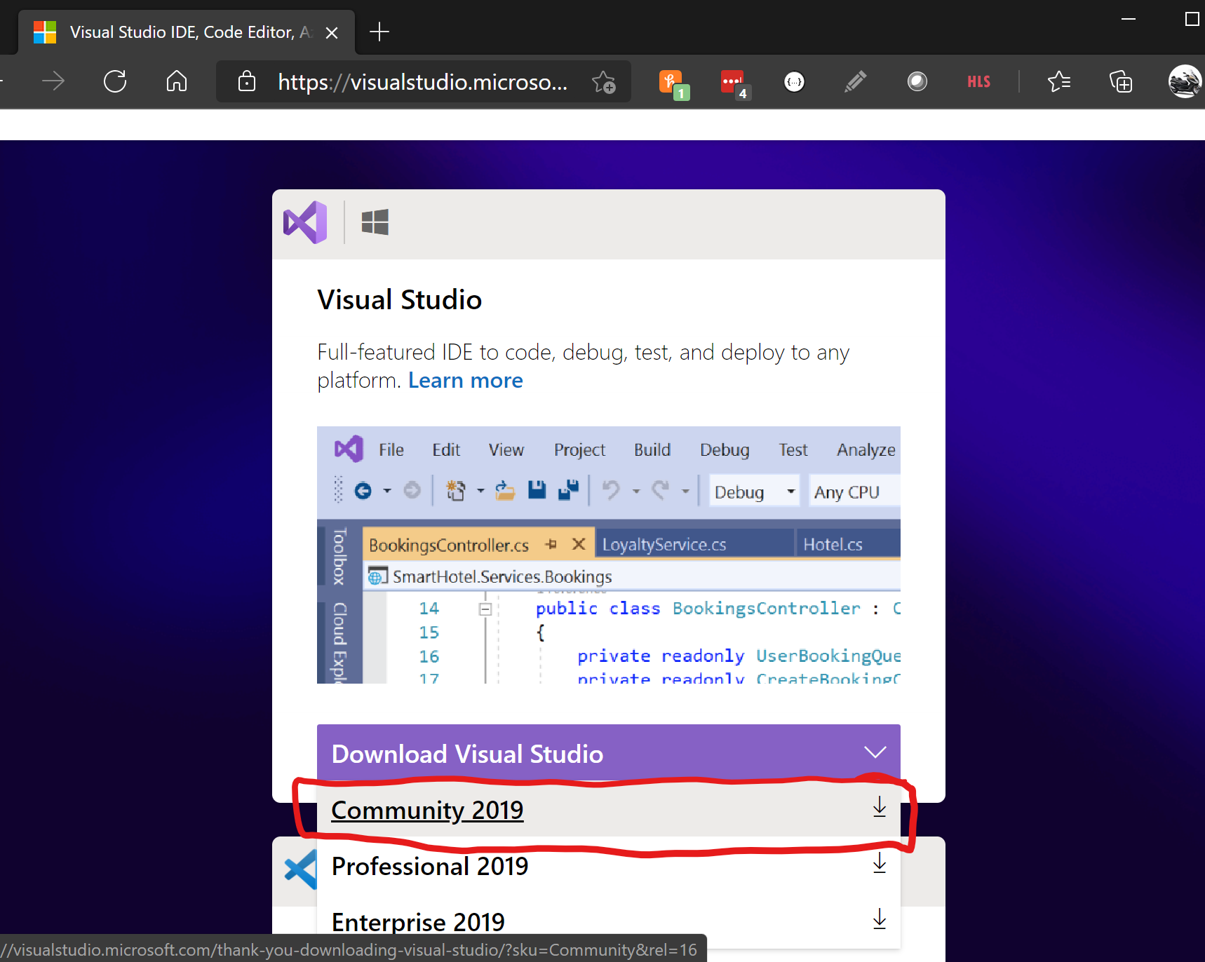This screenshot has width=1205, height=962.
Task: Click the gray circle extension icon
Action: 917,82
